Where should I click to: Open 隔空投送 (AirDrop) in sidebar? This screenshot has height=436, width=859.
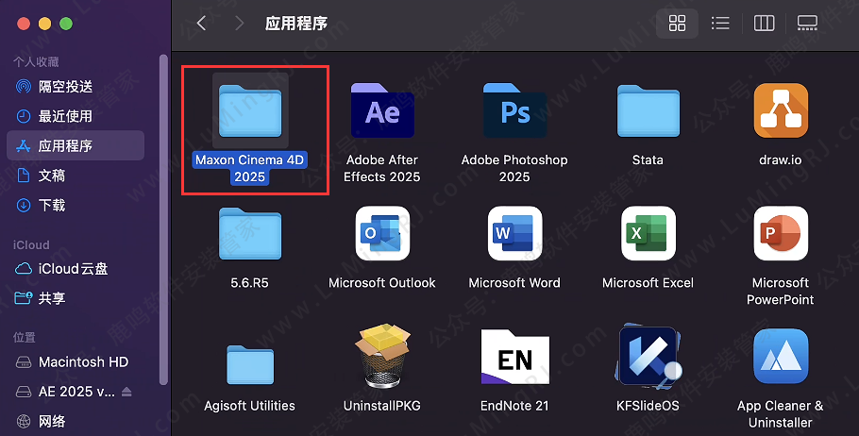76,87
